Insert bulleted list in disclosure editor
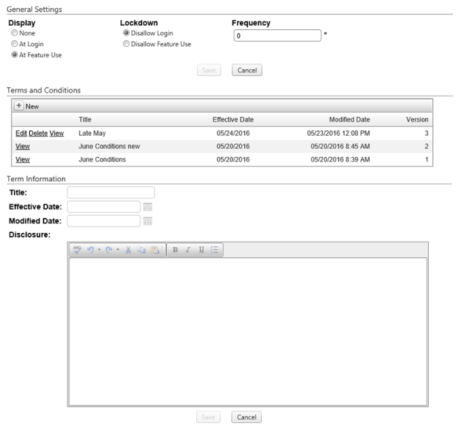458x429 pixels. click(214, 250)
